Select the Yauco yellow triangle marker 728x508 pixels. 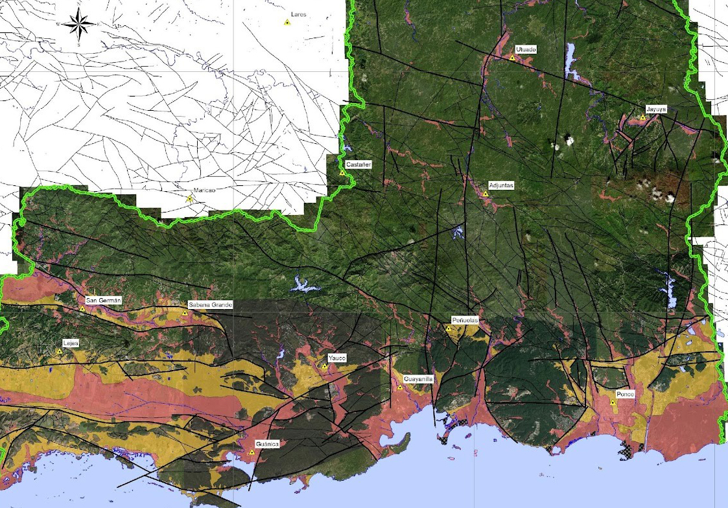324,367
